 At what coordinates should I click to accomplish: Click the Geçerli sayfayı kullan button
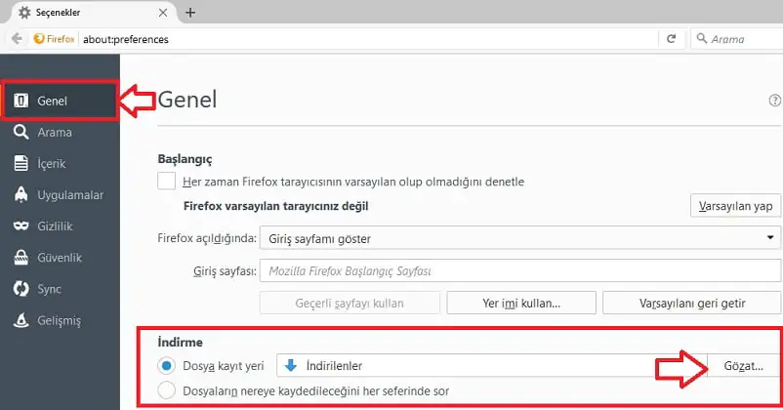[350, 304]
